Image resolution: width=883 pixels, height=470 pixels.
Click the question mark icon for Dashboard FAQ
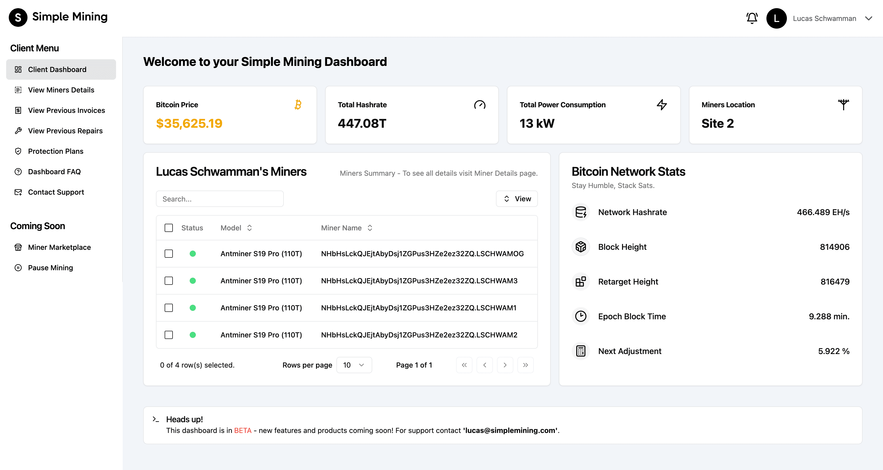point(18,172)
